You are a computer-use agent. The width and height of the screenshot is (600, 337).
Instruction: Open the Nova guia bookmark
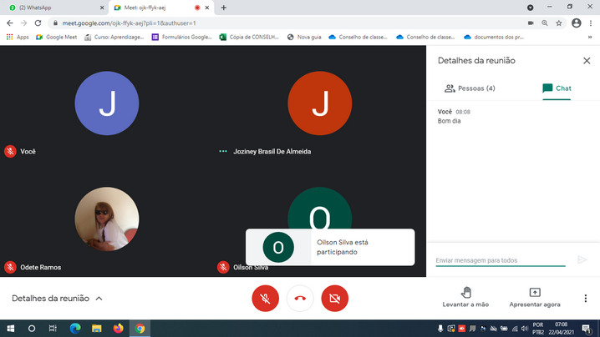tap(304, 37)
